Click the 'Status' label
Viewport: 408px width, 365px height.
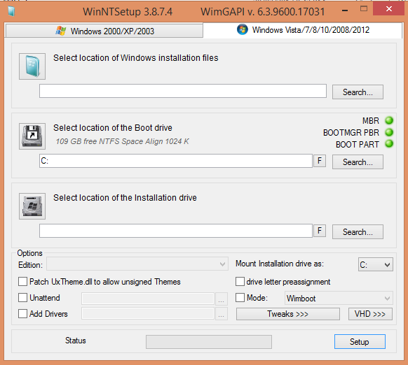click(76, 341)
